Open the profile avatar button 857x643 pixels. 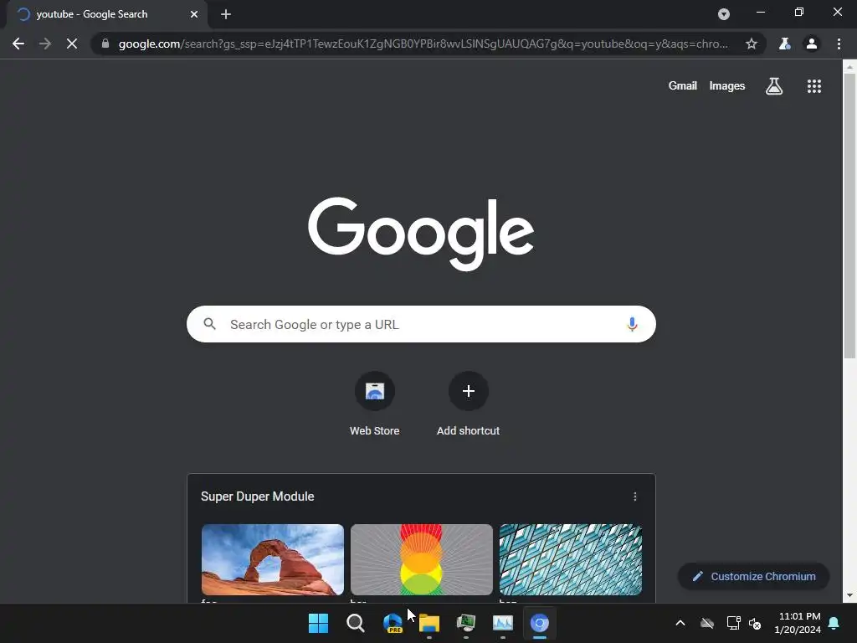pos(812,44)
